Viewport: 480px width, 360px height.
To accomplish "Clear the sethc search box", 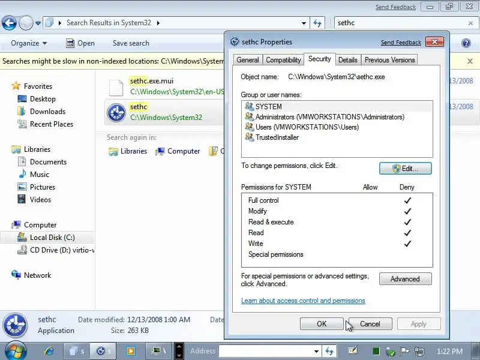I will tap(470, 23).
